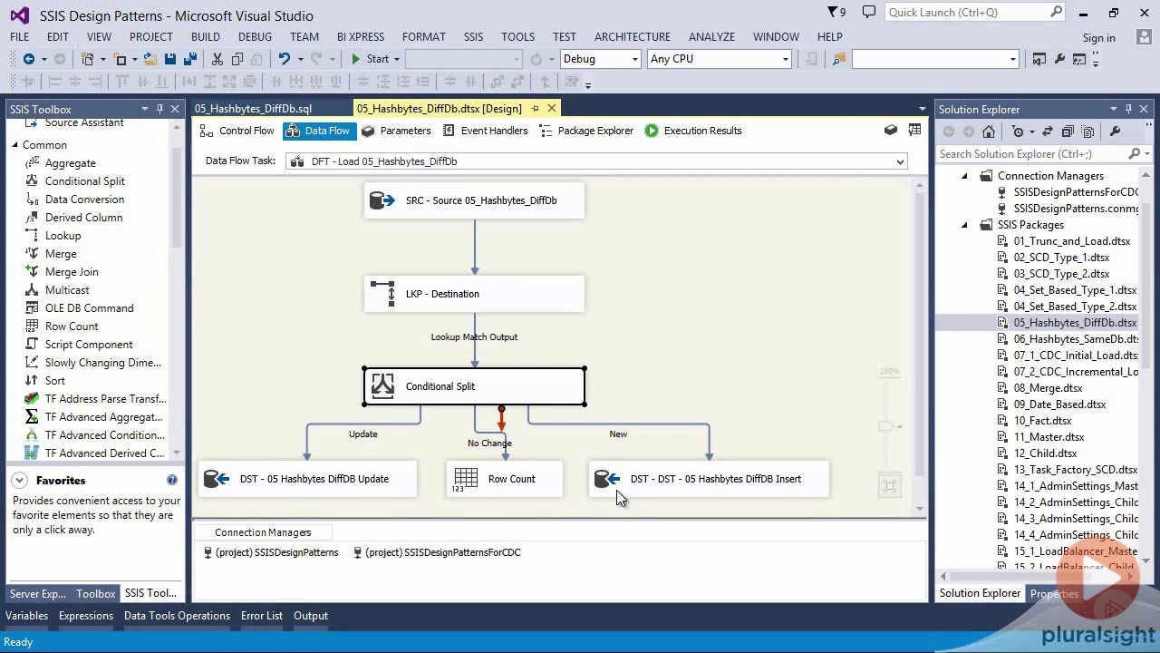Image resolution: width=1160 pixels, height=653 pixels.
Task: Open 08_Merge.dtsx in Solution Explorer
Action: pos(1048,388)
